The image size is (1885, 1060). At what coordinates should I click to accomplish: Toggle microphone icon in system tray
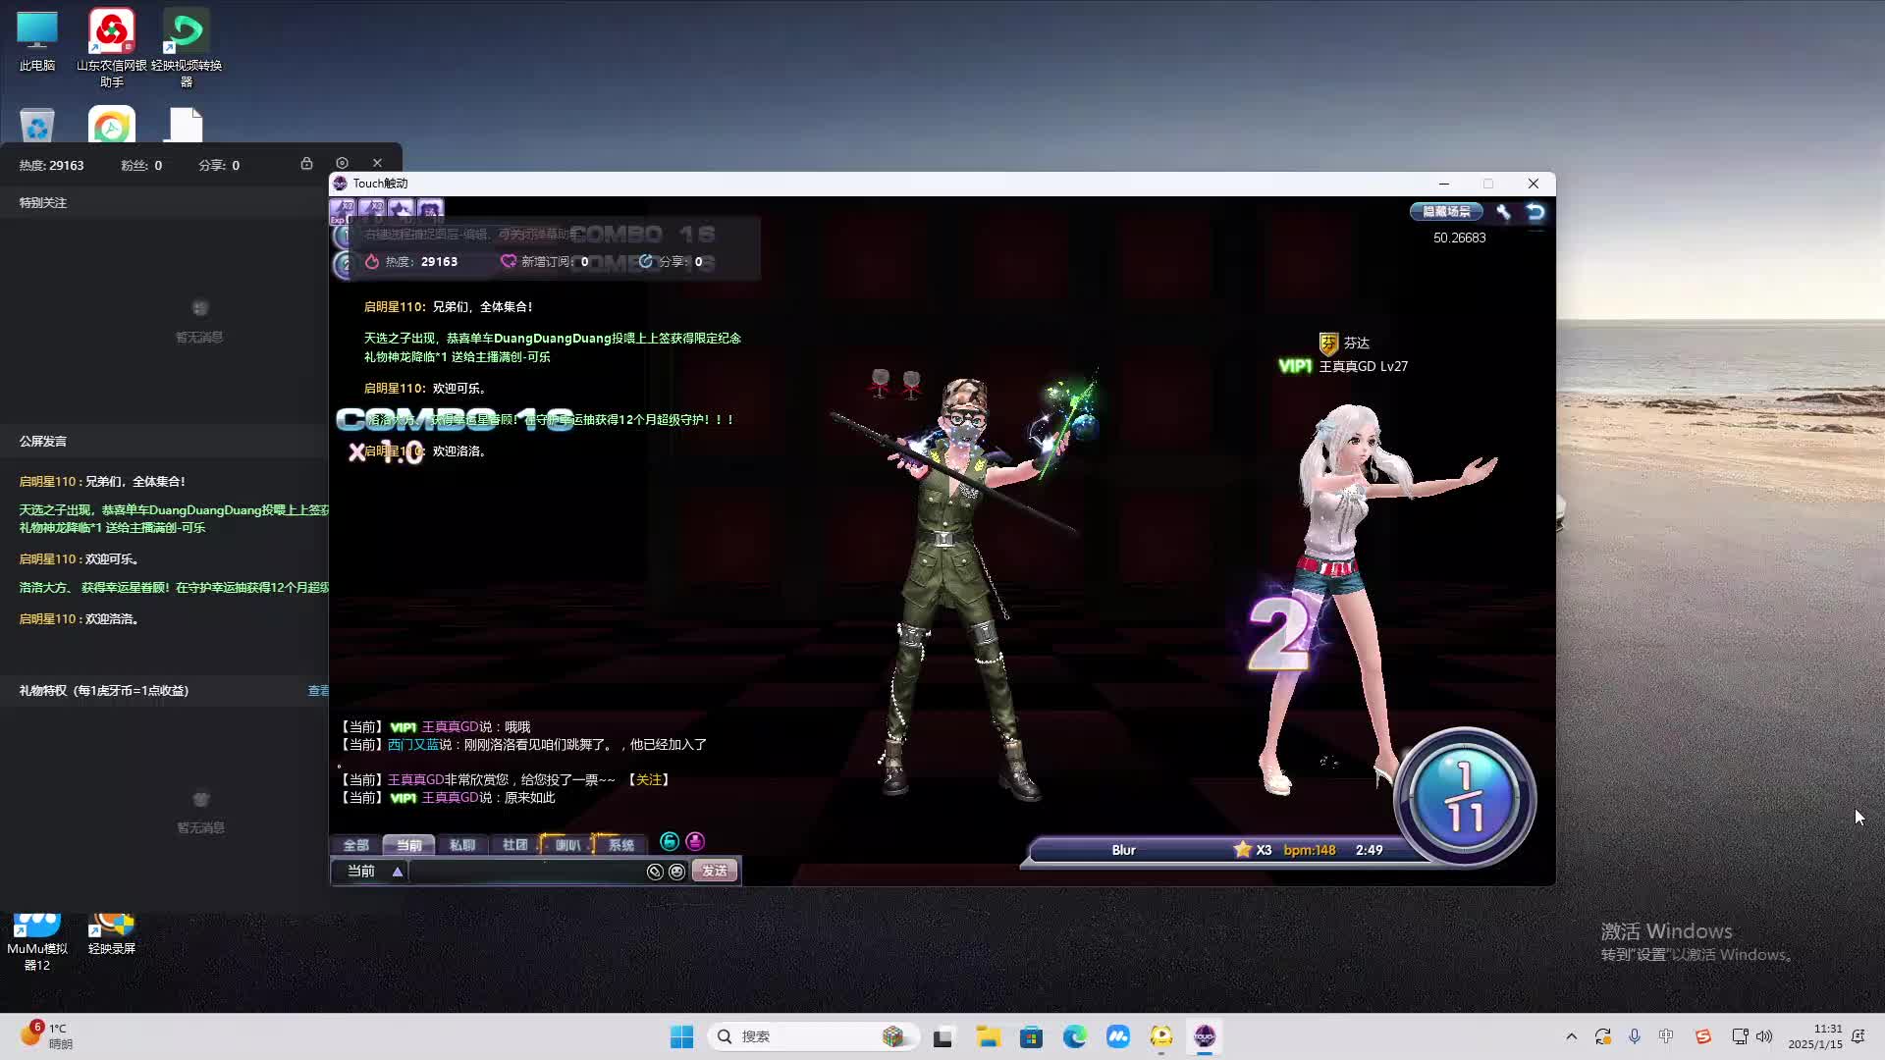1634,1036
